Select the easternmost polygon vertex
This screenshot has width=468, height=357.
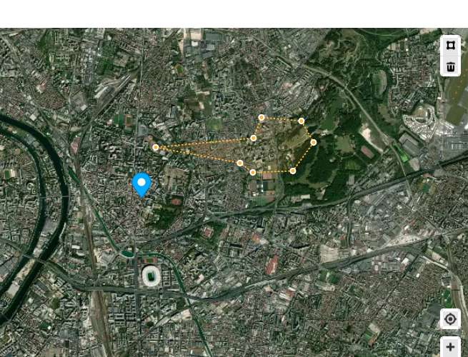(313, 143)
